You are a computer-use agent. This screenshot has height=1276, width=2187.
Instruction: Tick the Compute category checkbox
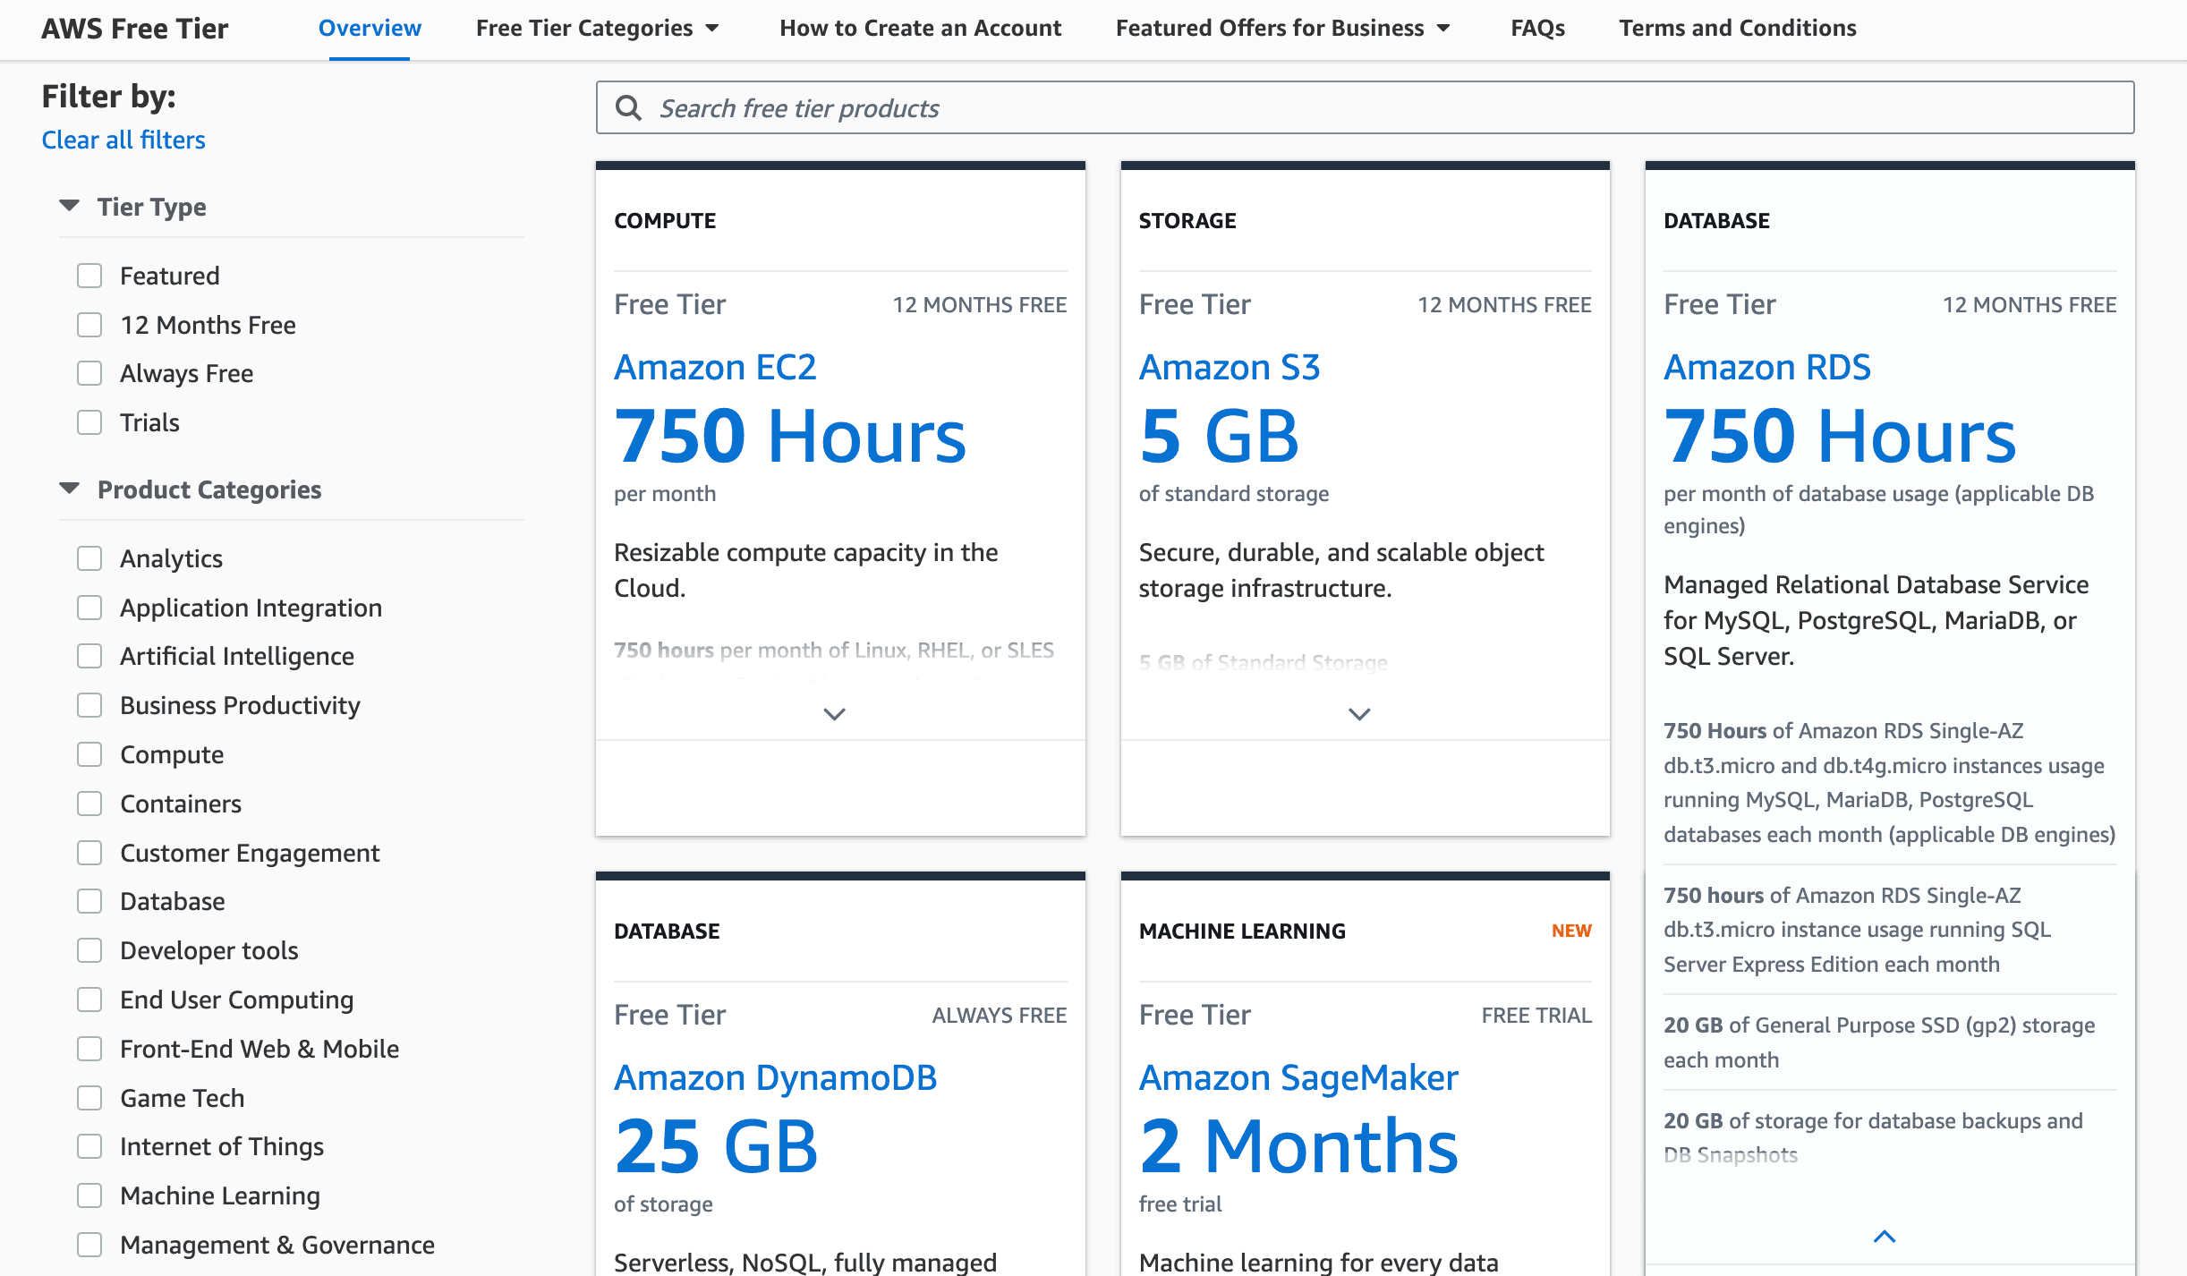coord(89,754)
